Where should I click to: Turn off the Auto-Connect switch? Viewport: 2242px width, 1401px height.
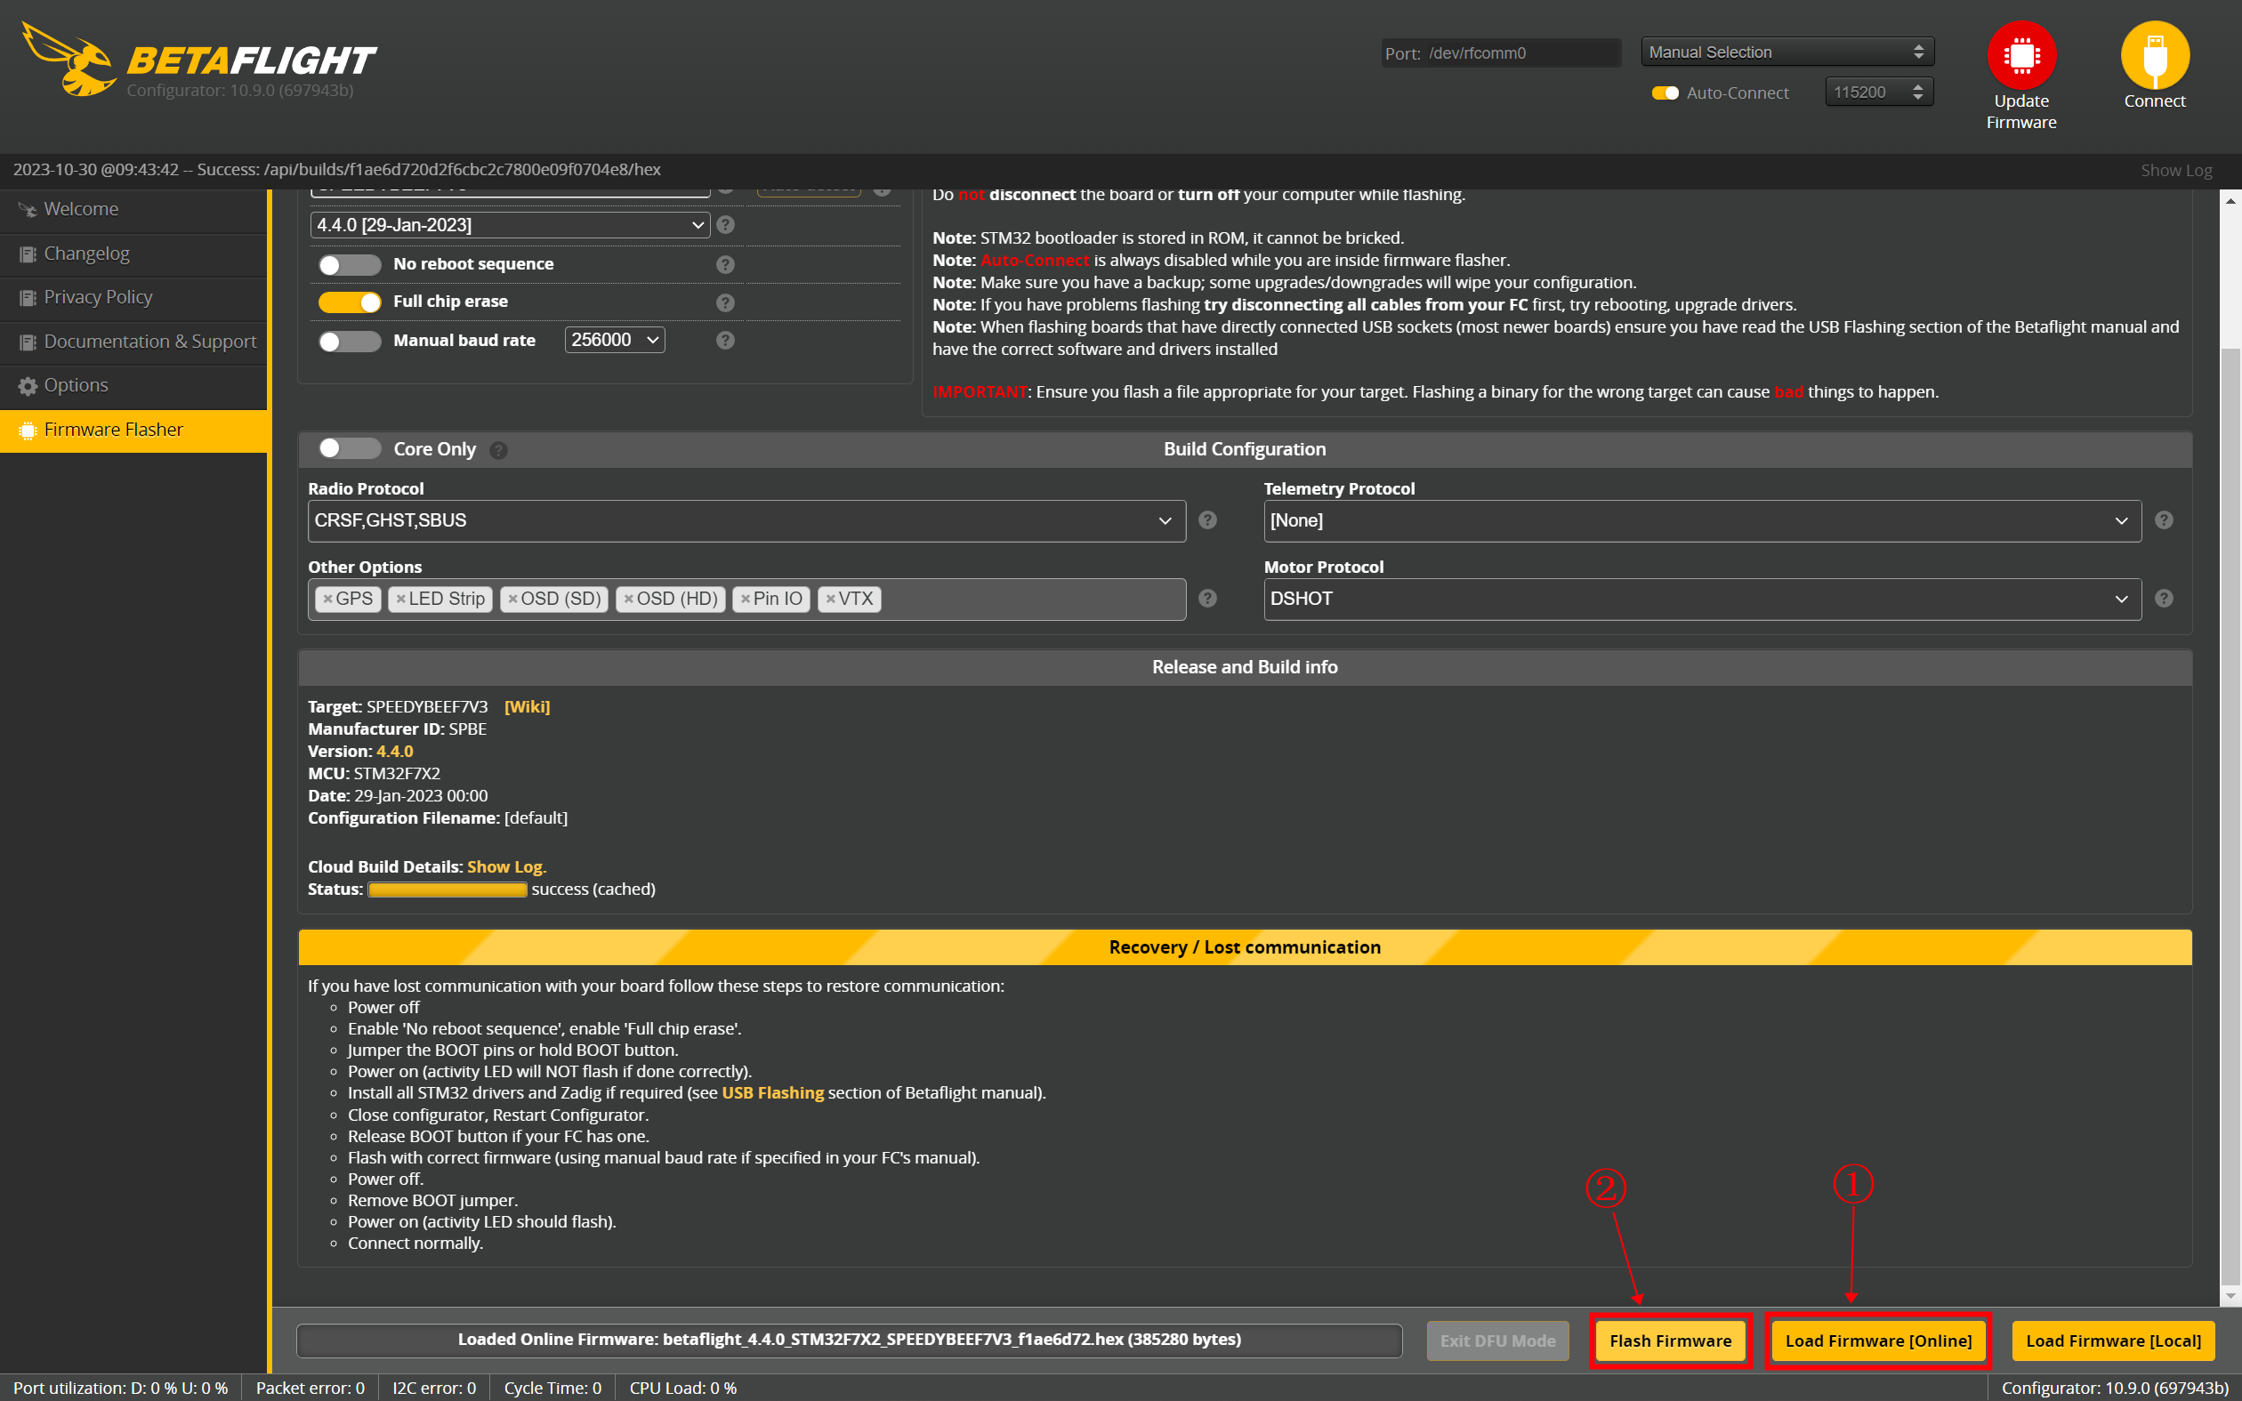pos(1665,93)
